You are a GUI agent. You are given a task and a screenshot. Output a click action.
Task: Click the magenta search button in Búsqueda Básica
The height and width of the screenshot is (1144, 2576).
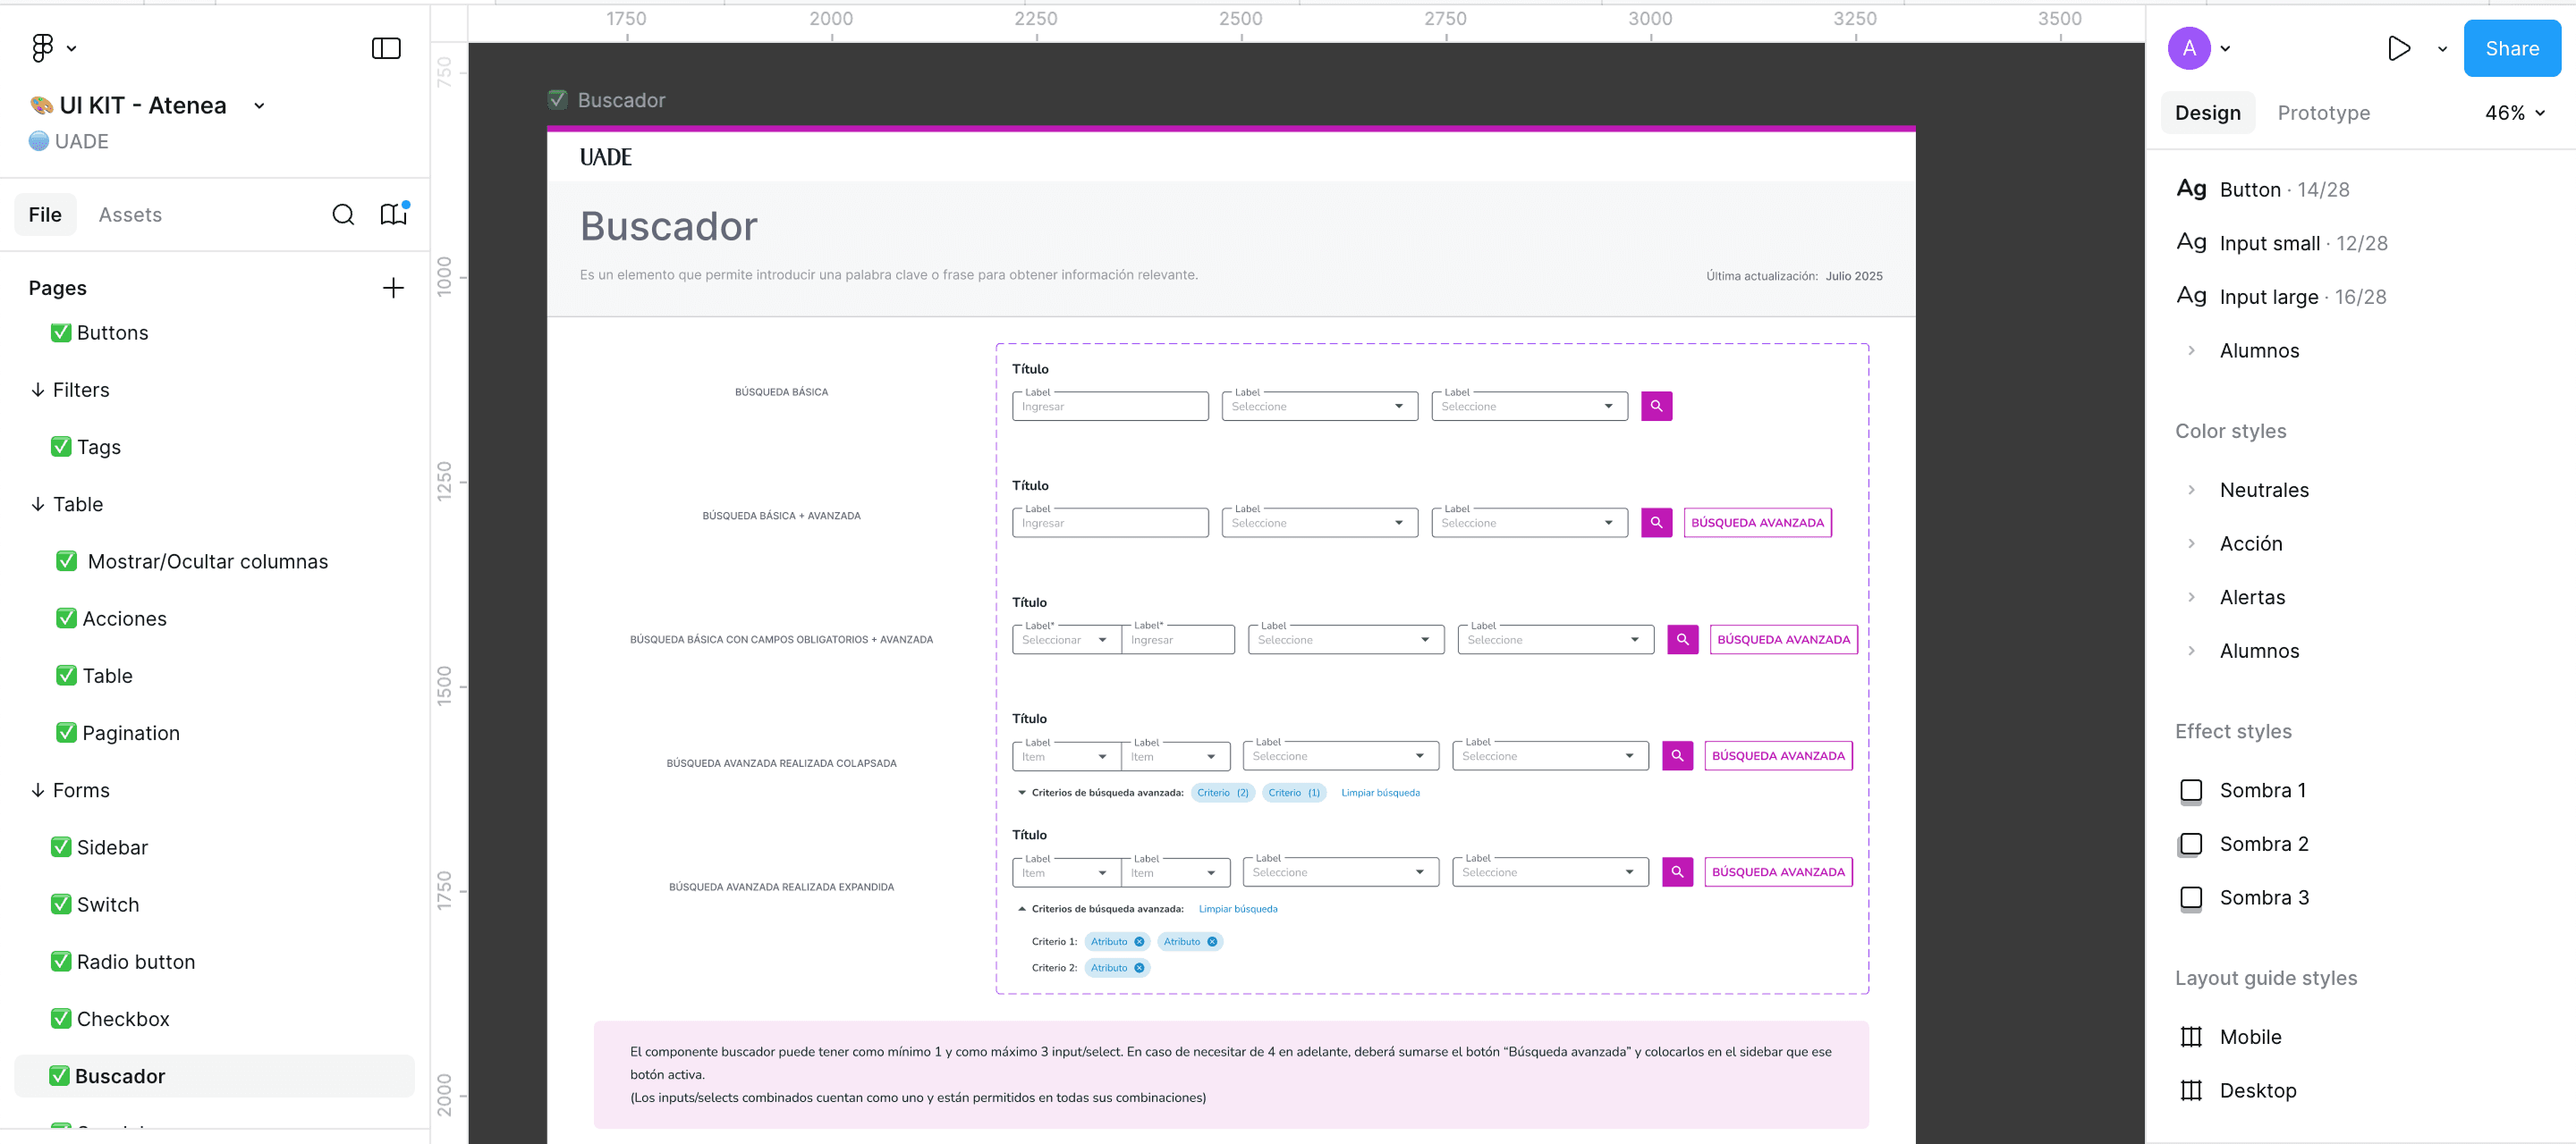coord(1656,407)
